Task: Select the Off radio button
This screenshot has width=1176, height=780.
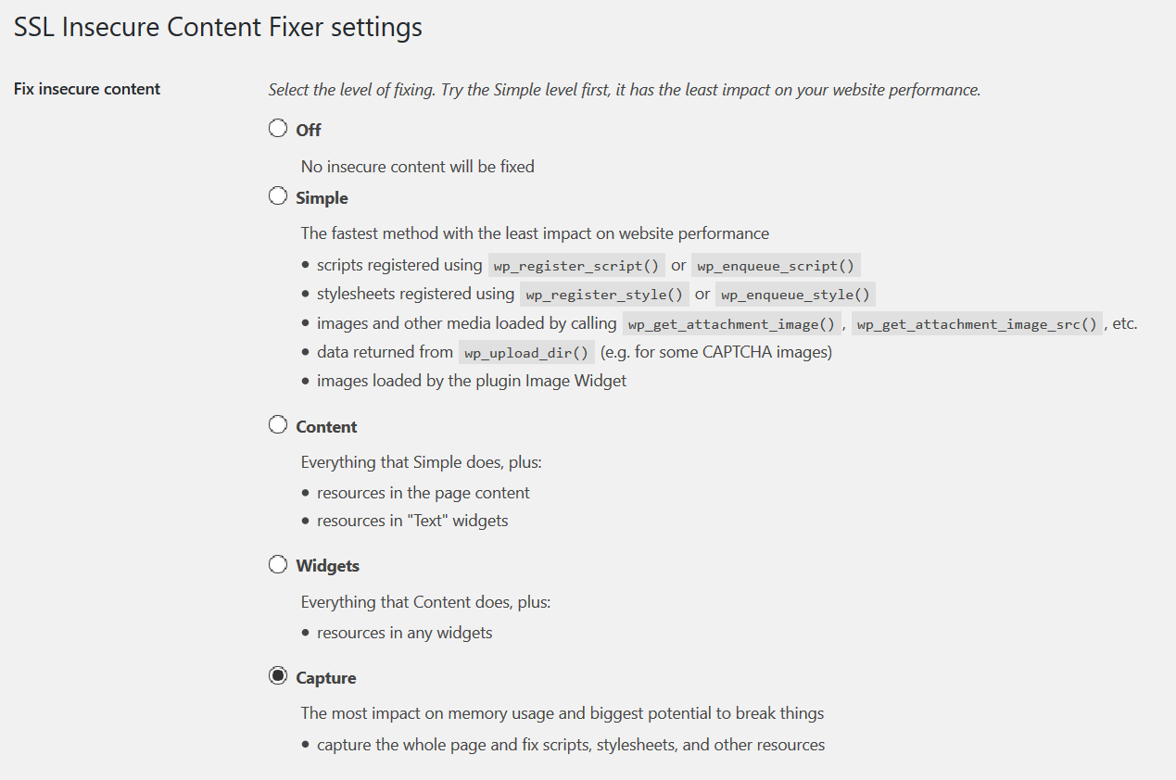Action: [x=278, y=129]
